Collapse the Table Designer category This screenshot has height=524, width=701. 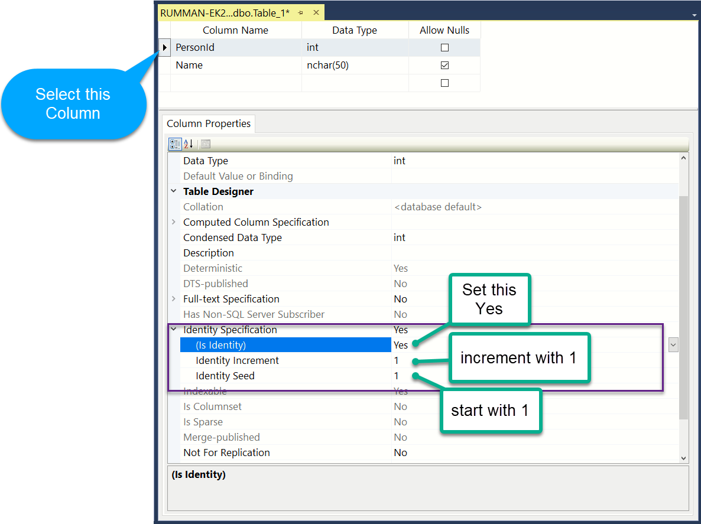[174, 191]
